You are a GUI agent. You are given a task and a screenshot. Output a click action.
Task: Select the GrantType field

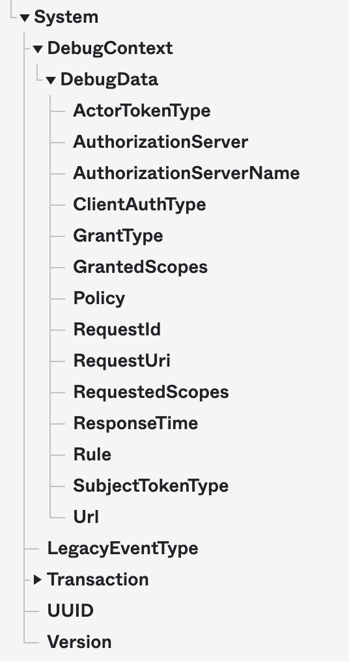[x=118, y=236]
